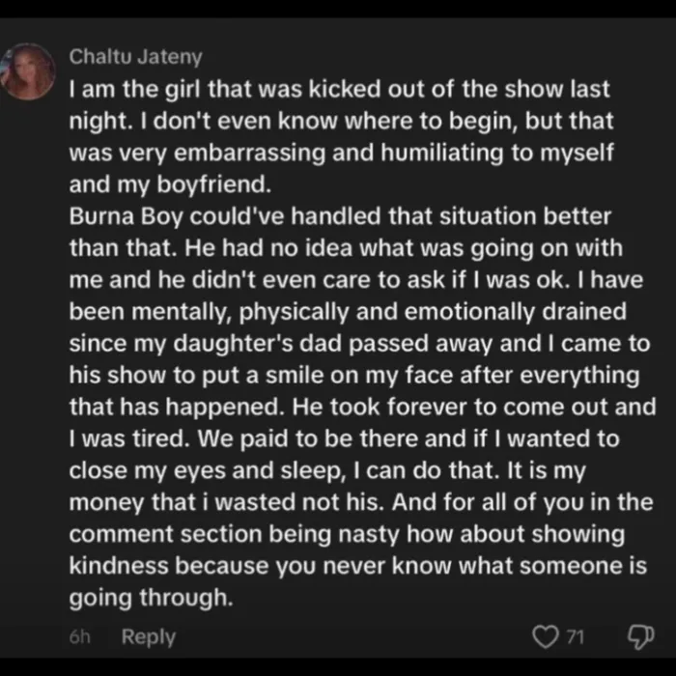This screenshot has width=676, height=676.
Task: Like the comment with the heart icon
Action: (547, 635)
